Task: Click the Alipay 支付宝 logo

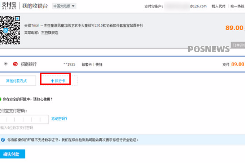Action: tap(9, 6)
